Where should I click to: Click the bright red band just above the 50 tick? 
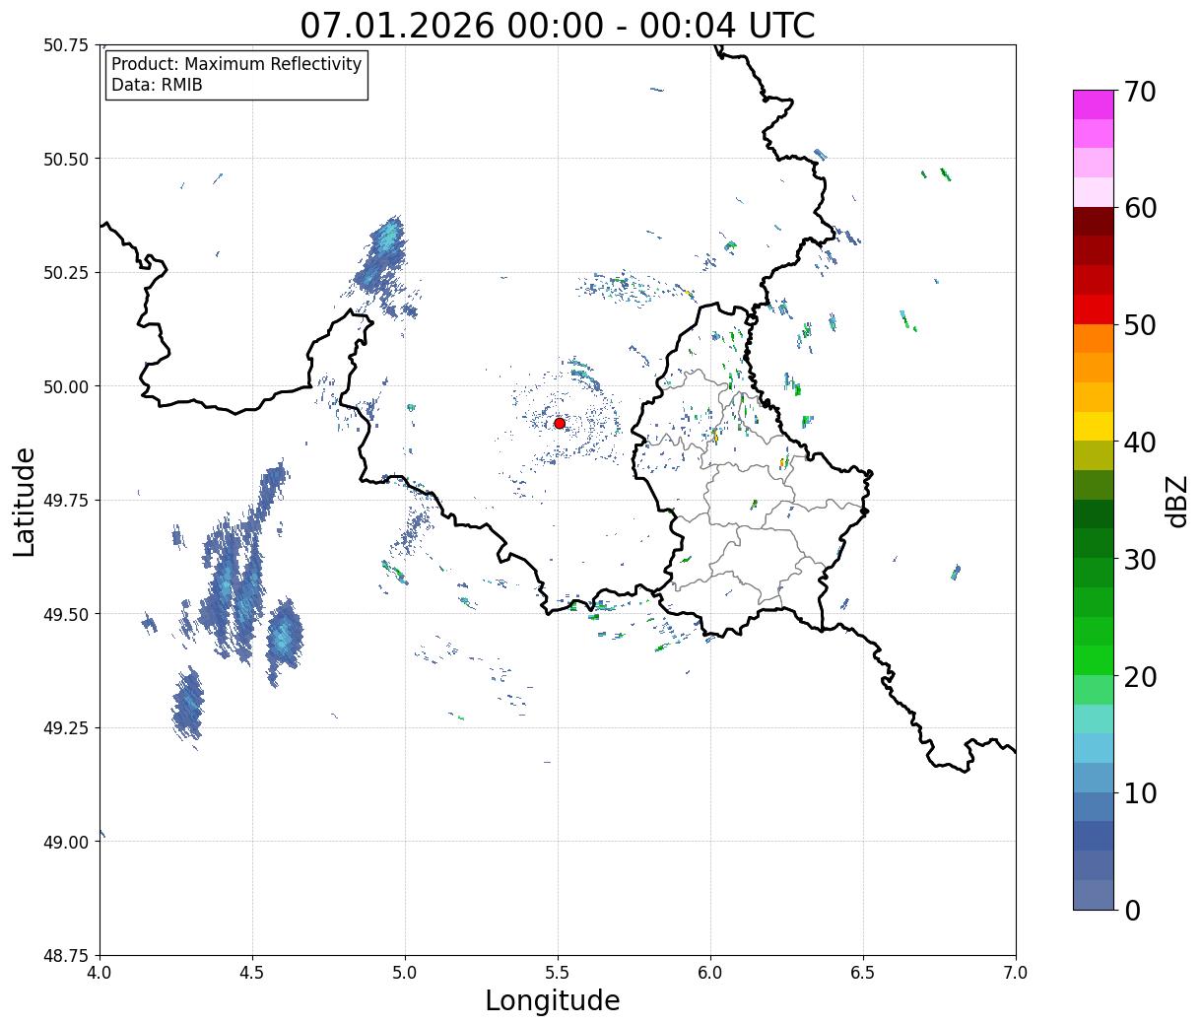click(x=1094, y=309)
